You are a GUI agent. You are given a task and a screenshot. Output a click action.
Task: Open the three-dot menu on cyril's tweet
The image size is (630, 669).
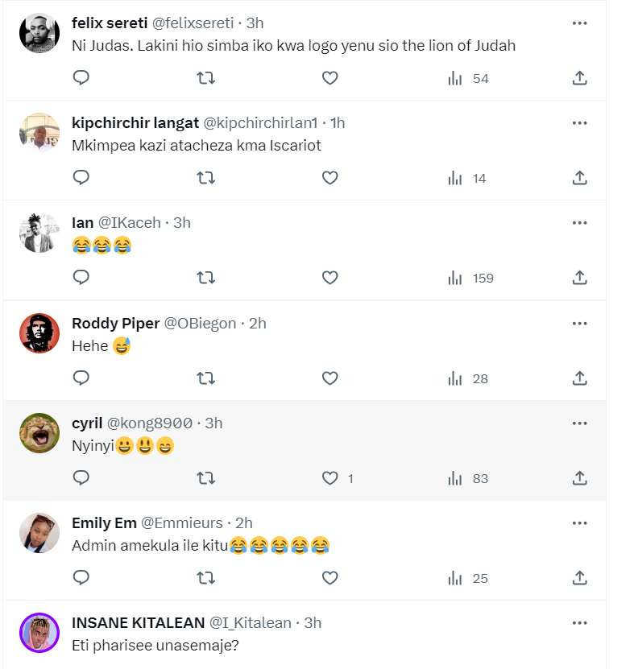tap(579, 423)
